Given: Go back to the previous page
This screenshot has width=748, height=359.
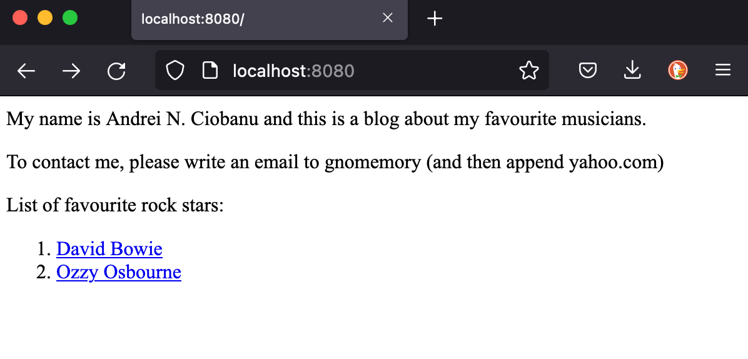Looking at the screenshot, I should (x=26, y=71).
